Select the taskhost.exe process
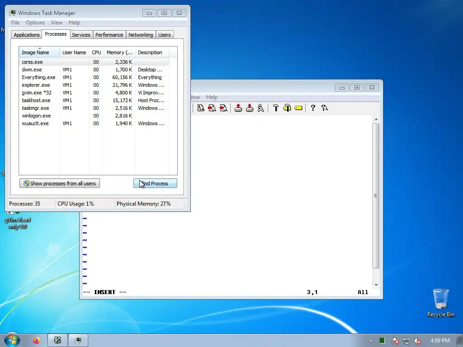 pyautogui.click(x=94, y=100)
